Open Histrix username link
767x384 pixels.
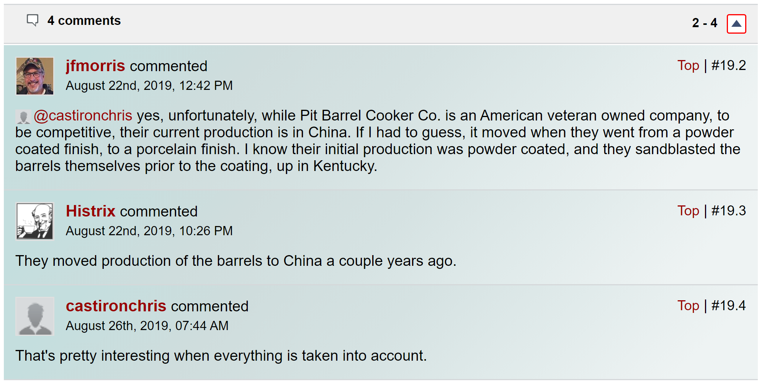pos(91,212)
